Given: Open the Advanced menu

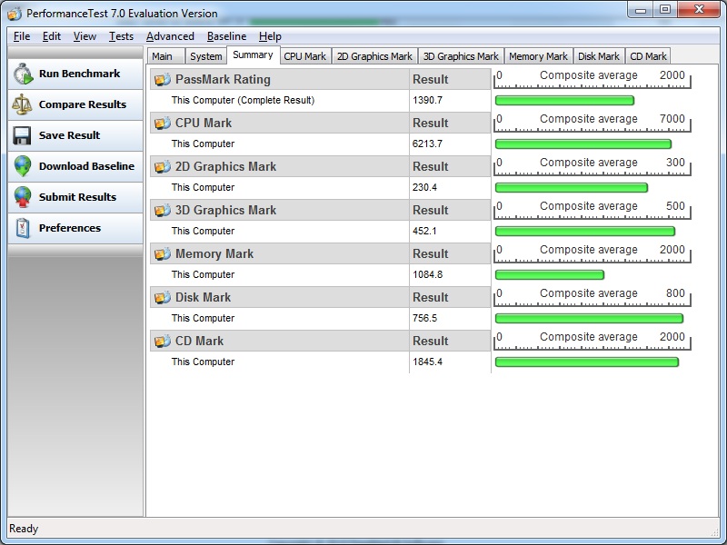Looking at the screenshot, I should pos(170,36).
